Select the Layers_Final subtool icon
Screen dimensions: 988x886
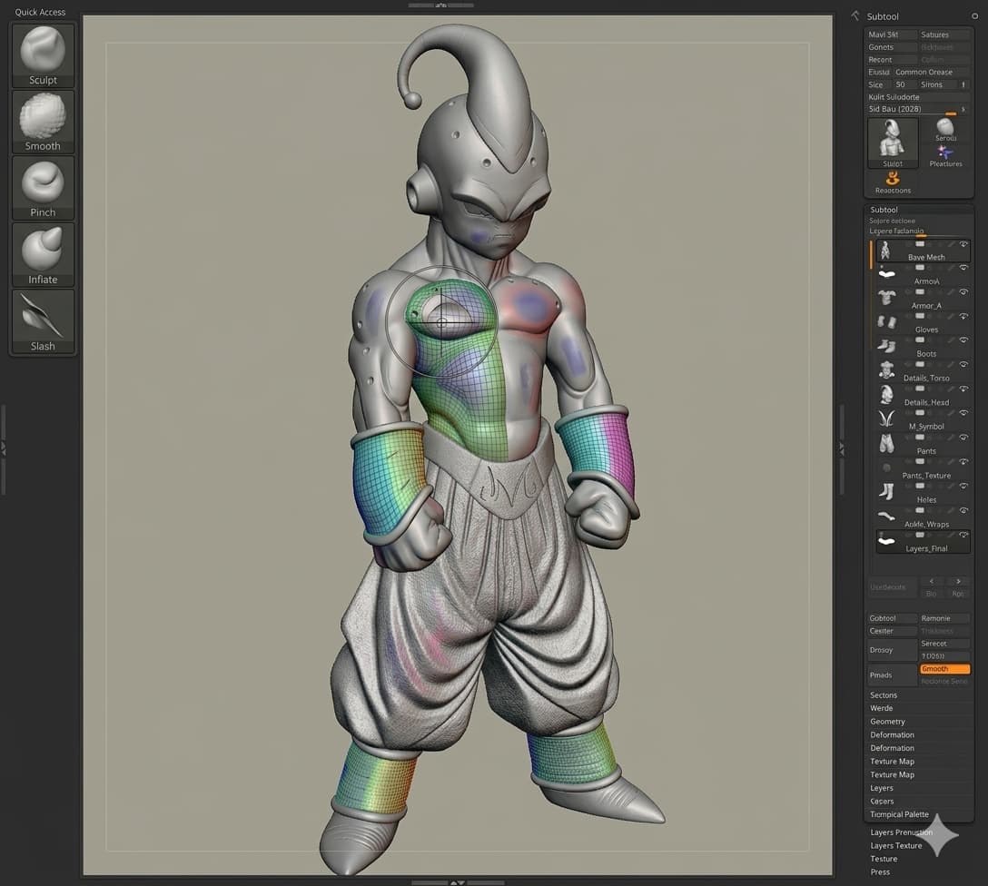click(x=886, y=540)
